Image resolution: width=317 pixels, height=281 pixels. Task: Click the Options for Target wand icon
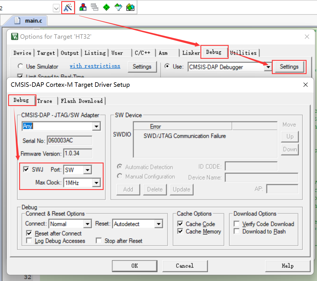point(68,7)
